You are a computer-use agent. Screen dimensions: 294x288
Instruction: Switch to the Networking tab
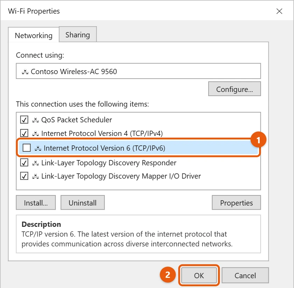tap(34, 35)
